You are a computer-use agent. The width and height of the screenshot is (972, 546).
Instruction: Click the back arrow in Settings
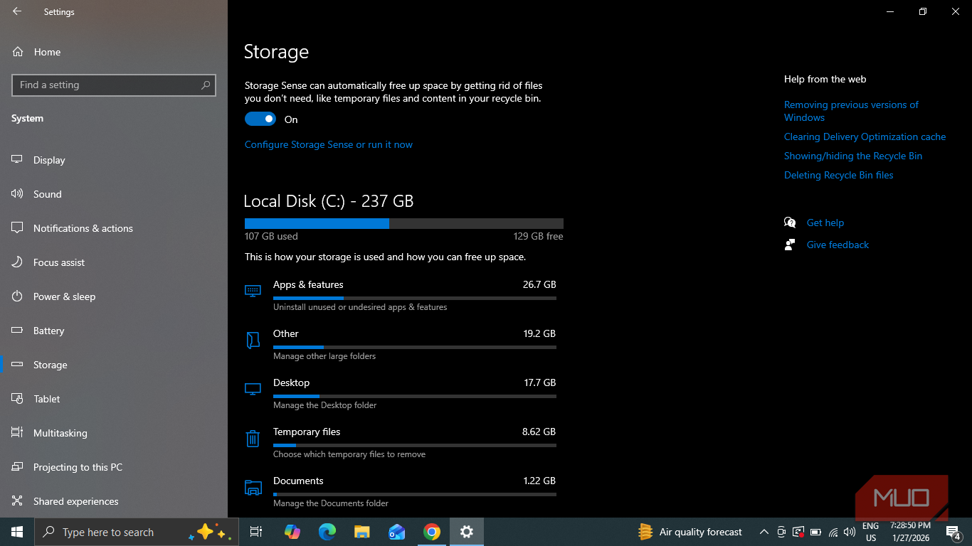click(x=17, y=11)
